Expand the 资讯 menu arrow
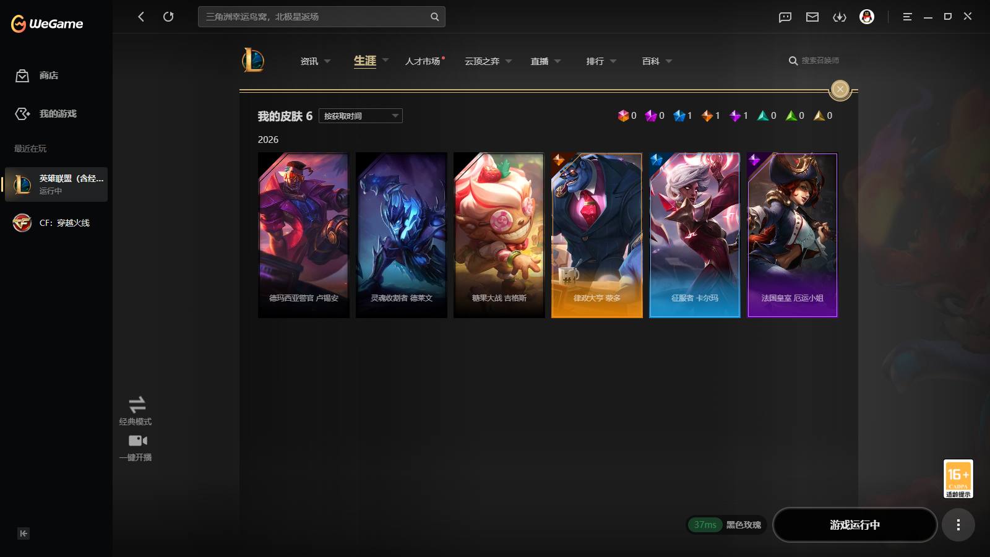 coord(327,61)
